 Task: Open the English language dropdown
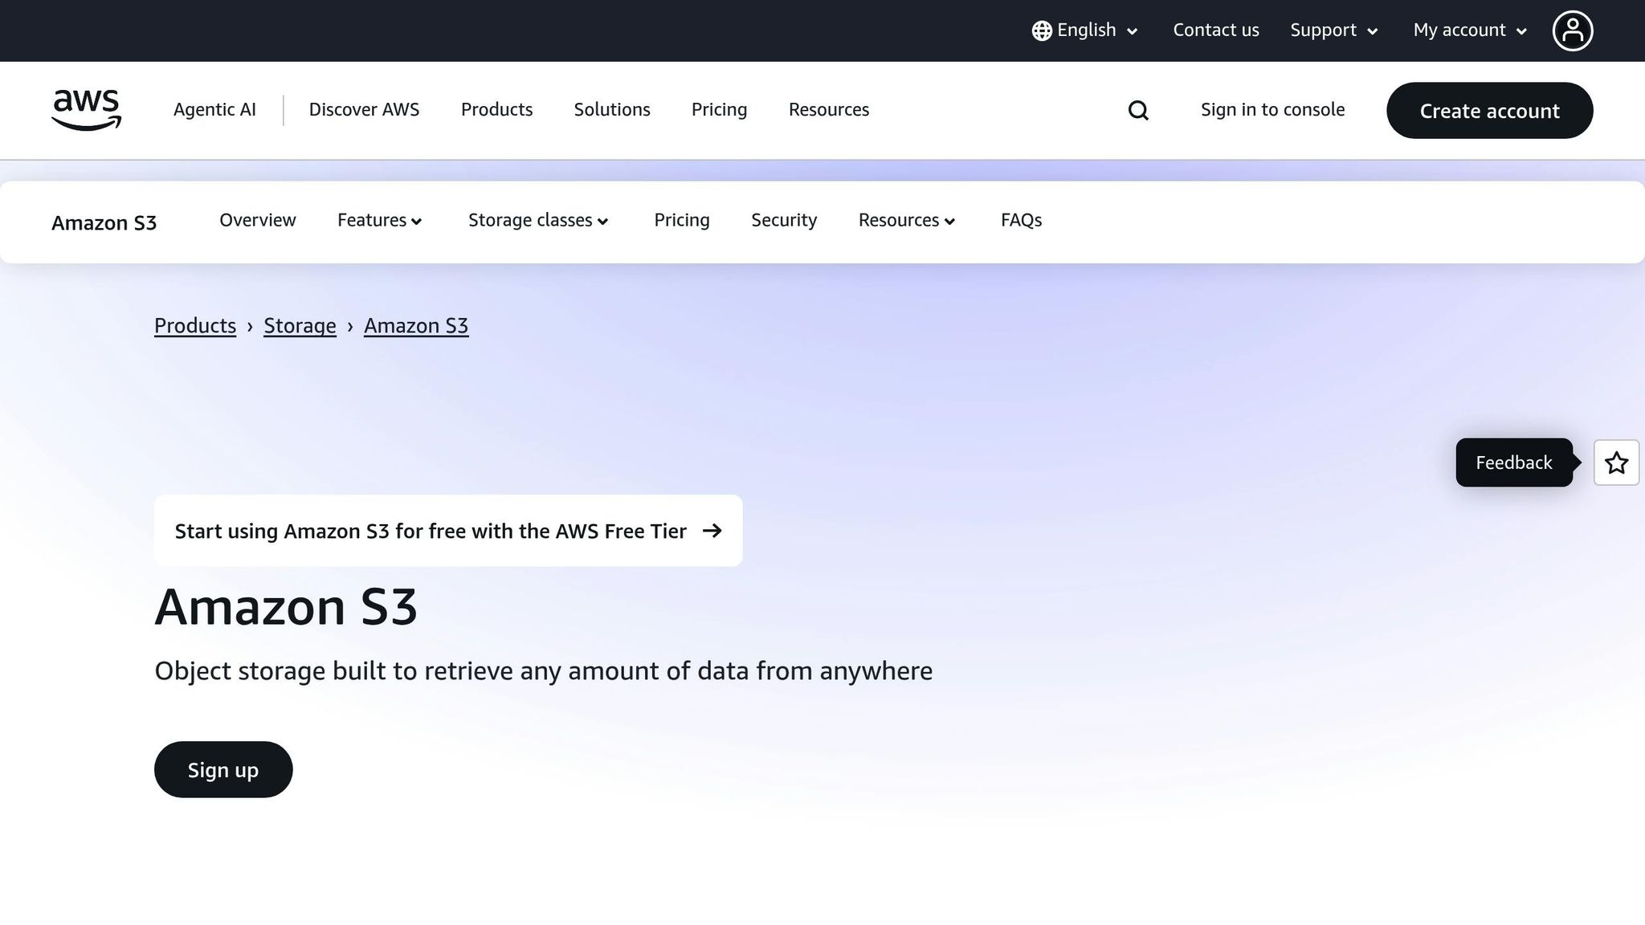tap(1085, 31)
